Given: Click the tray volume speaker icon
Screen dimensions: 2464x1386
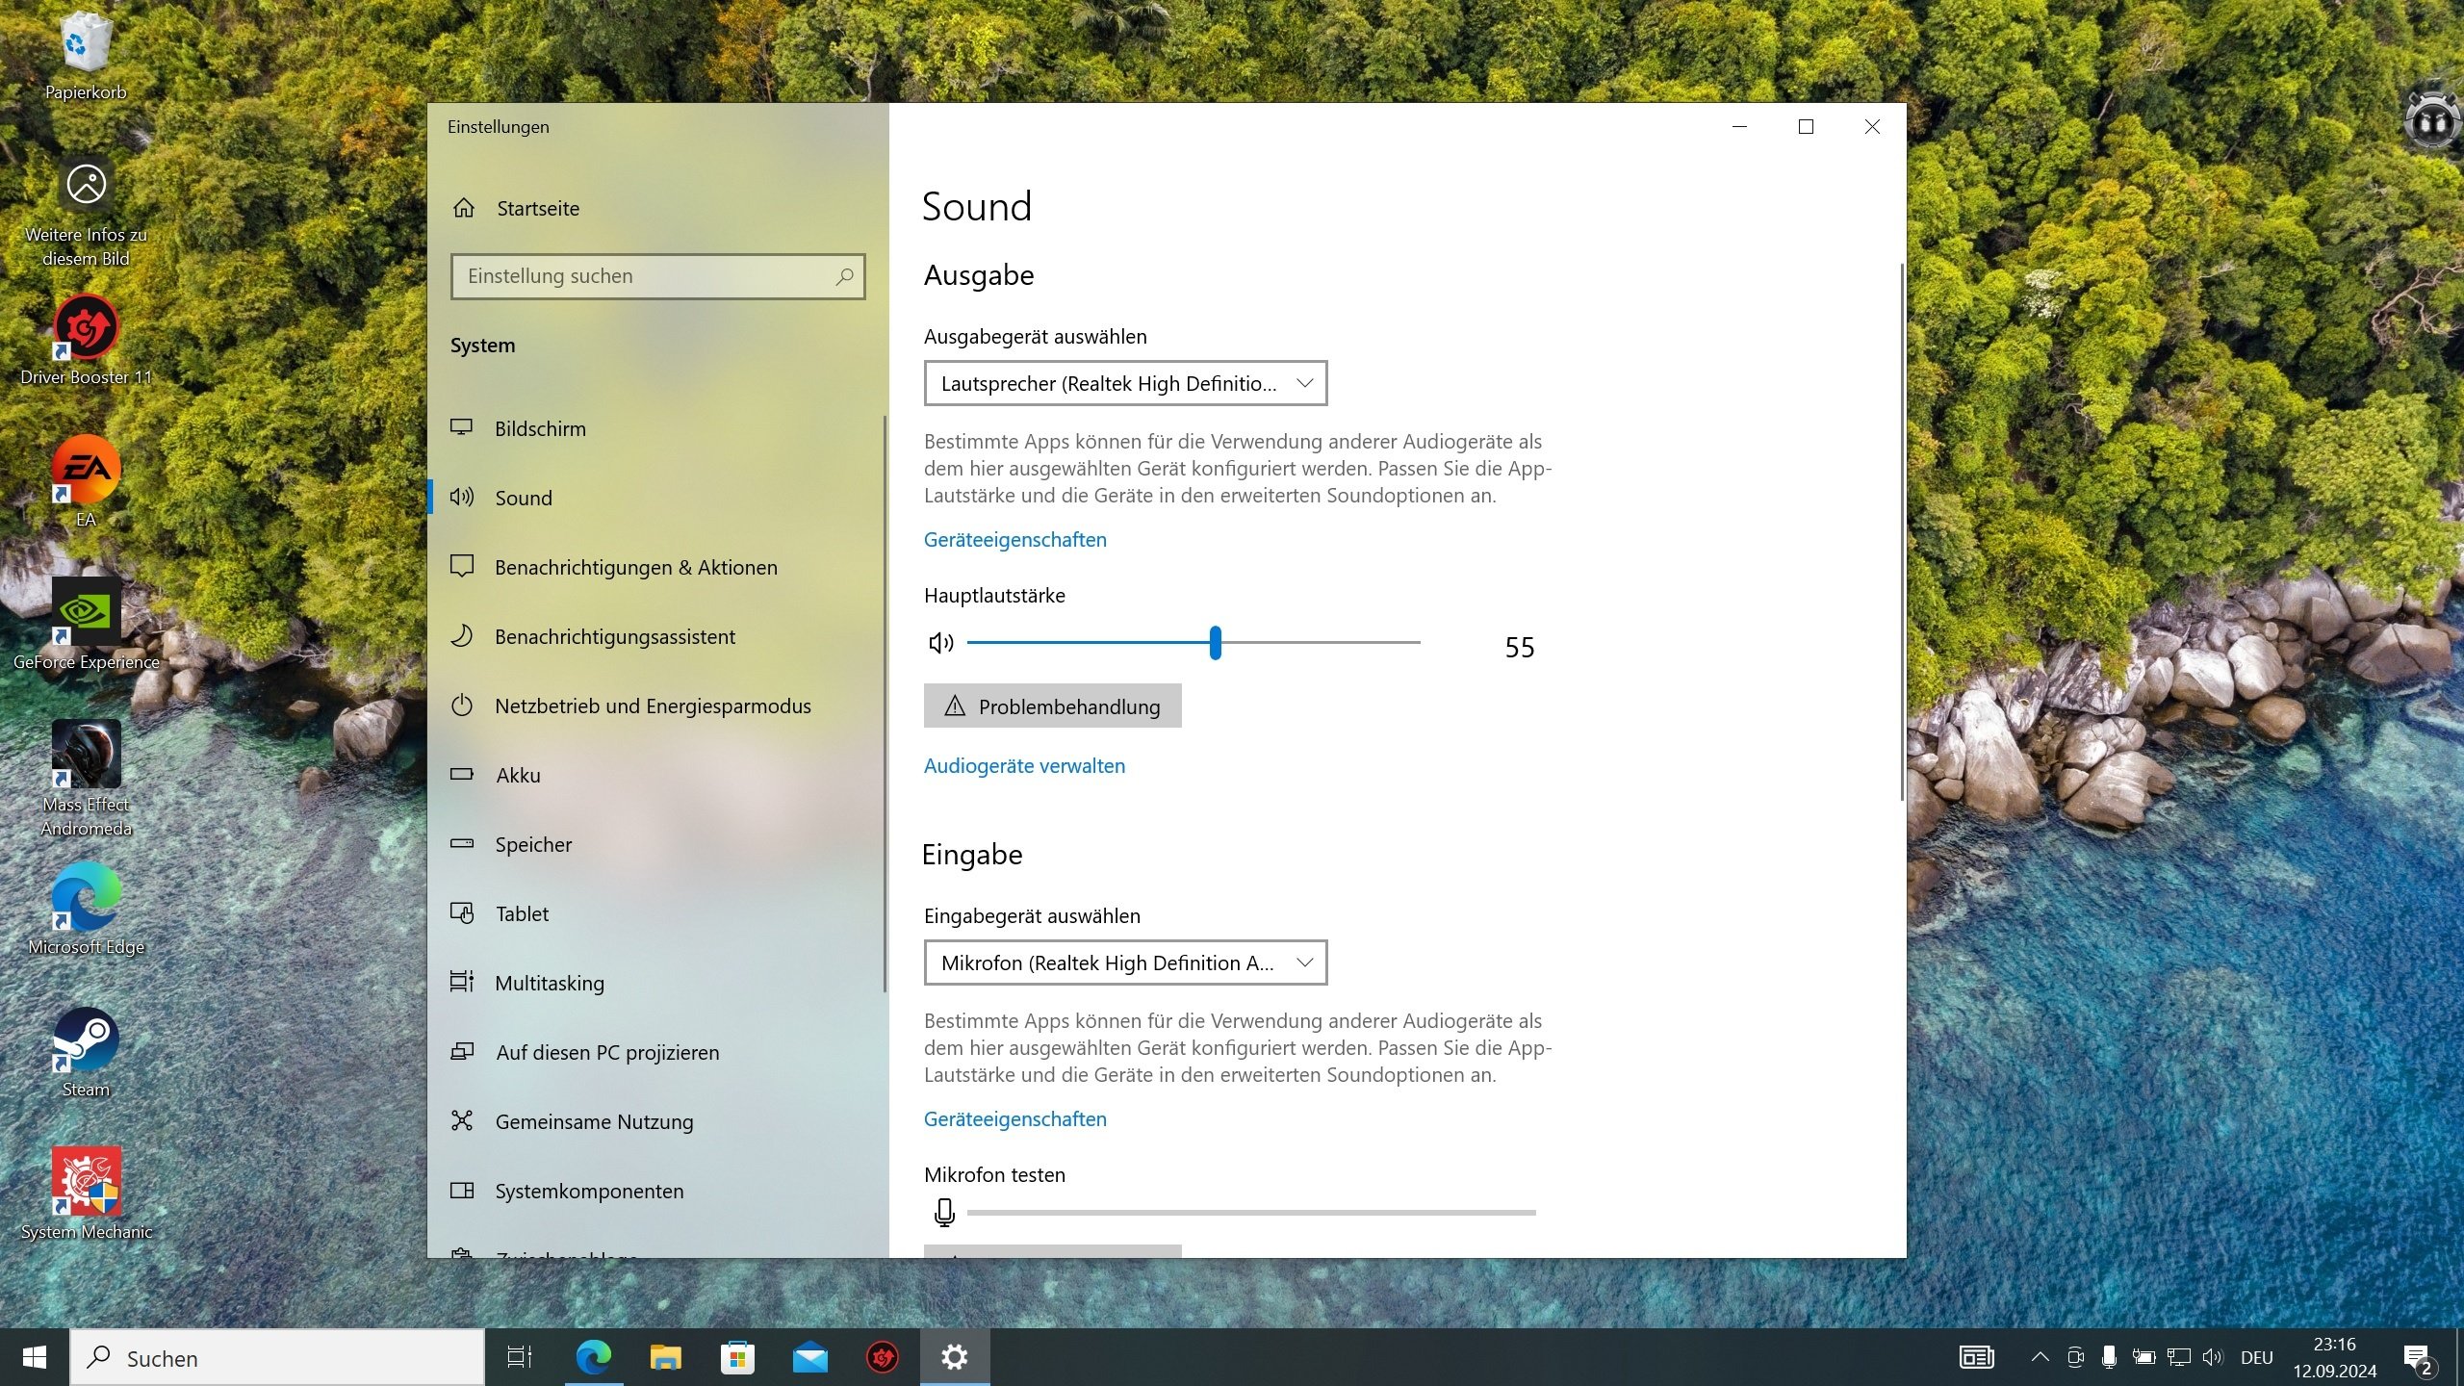Looking at the screenshot, I should pyautogui.click(x=2213, y=1358).
